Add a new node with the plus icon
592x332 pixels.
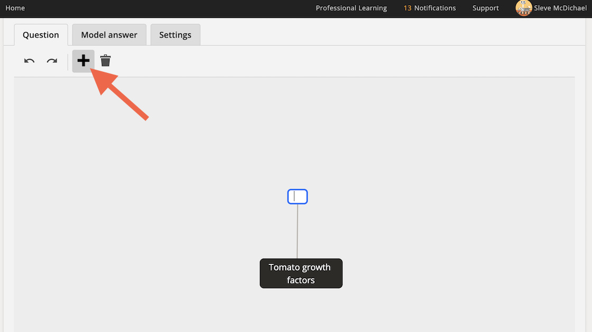pyautogui.click(x=84, y=61)
